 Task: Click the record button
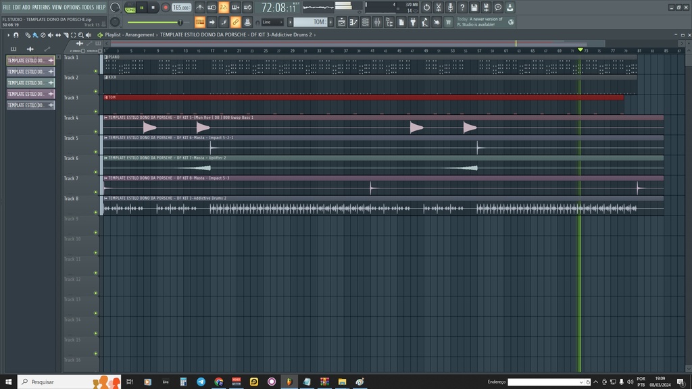pos(166,7)
